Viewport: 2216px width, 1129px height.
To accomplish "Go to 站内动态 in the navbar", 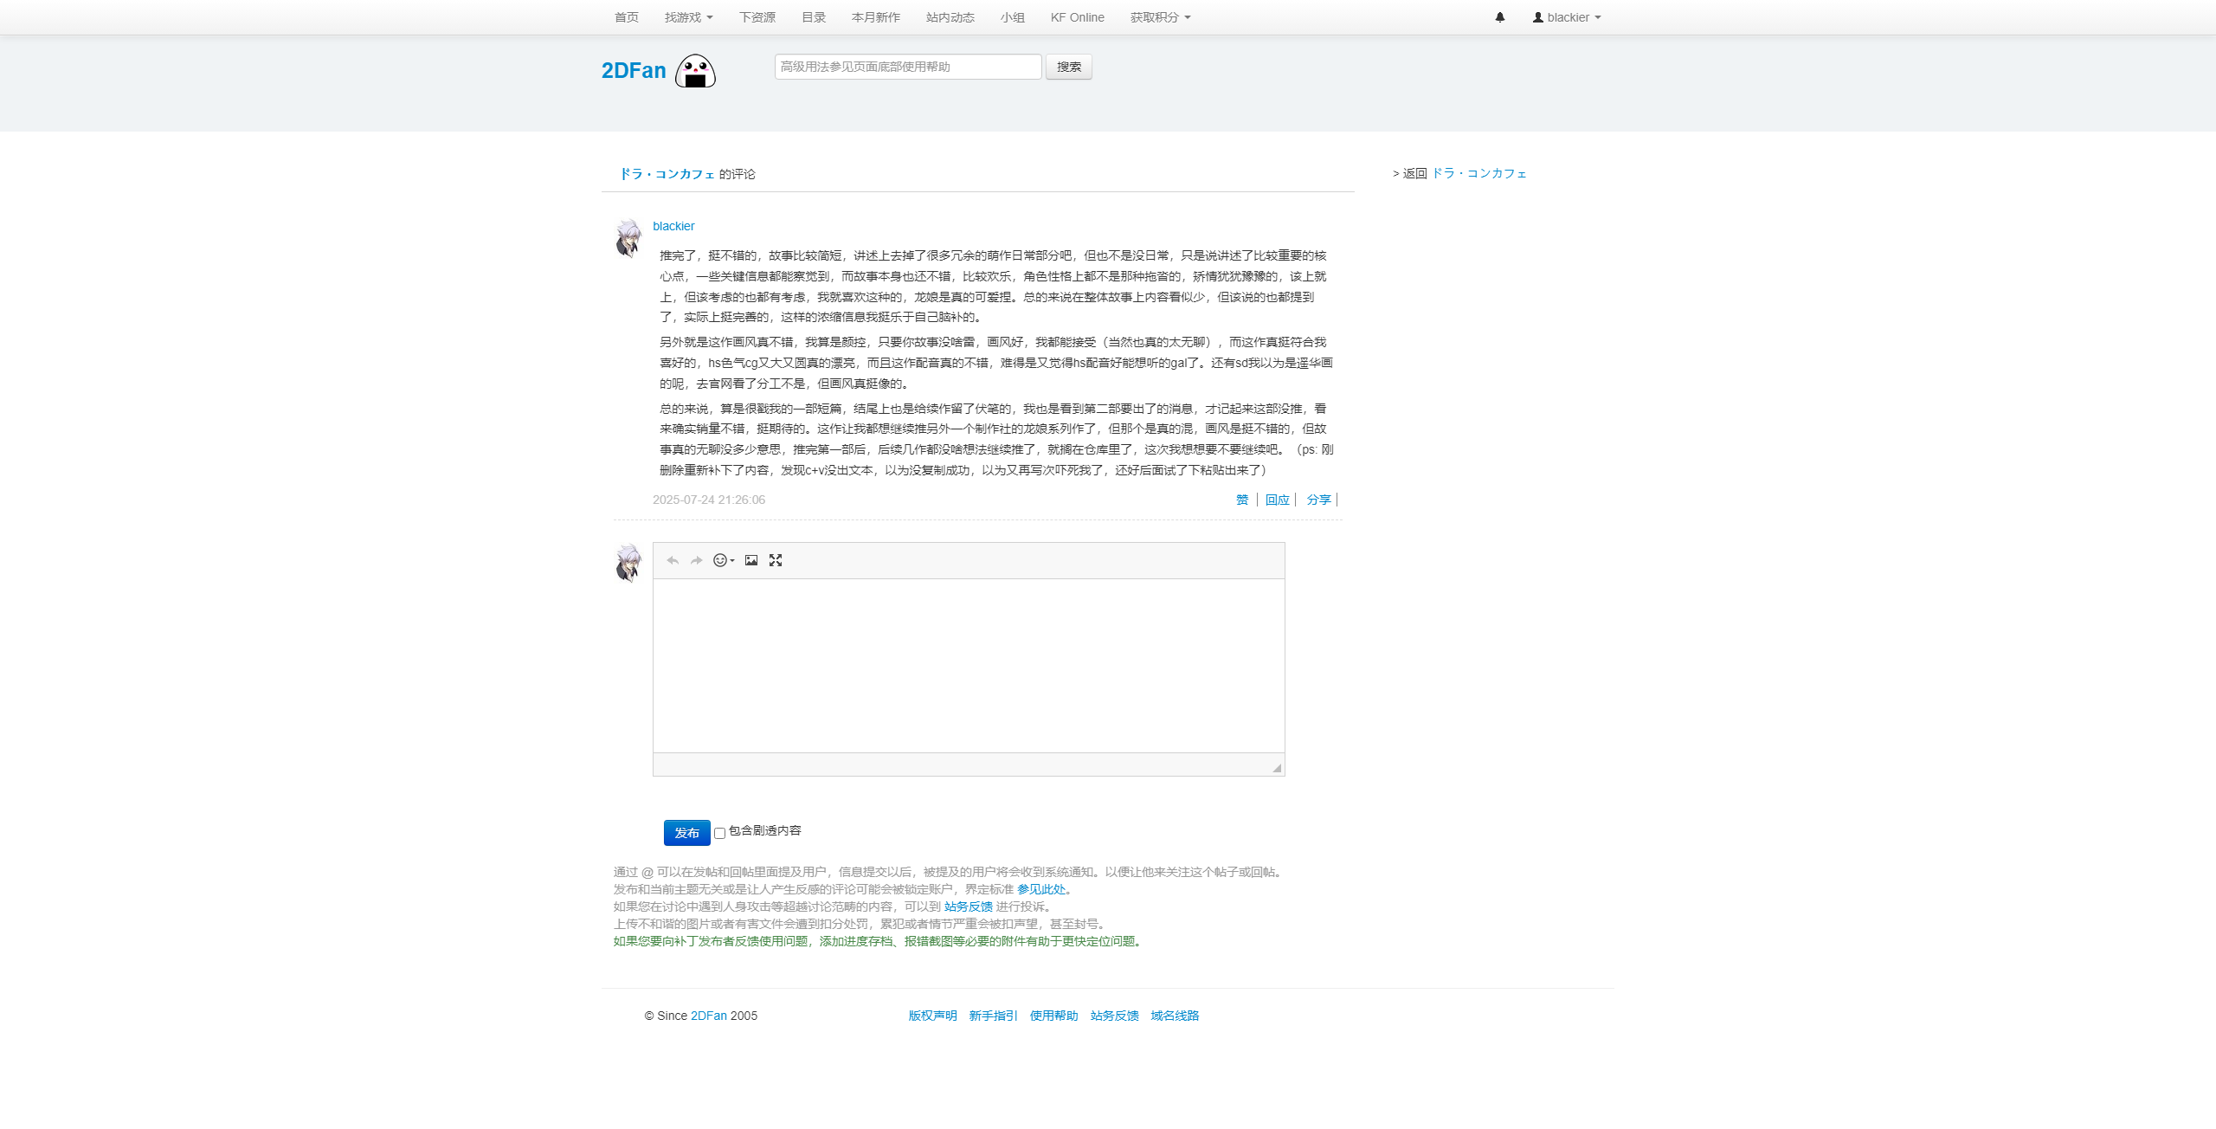I will click(x=950, y=17).
